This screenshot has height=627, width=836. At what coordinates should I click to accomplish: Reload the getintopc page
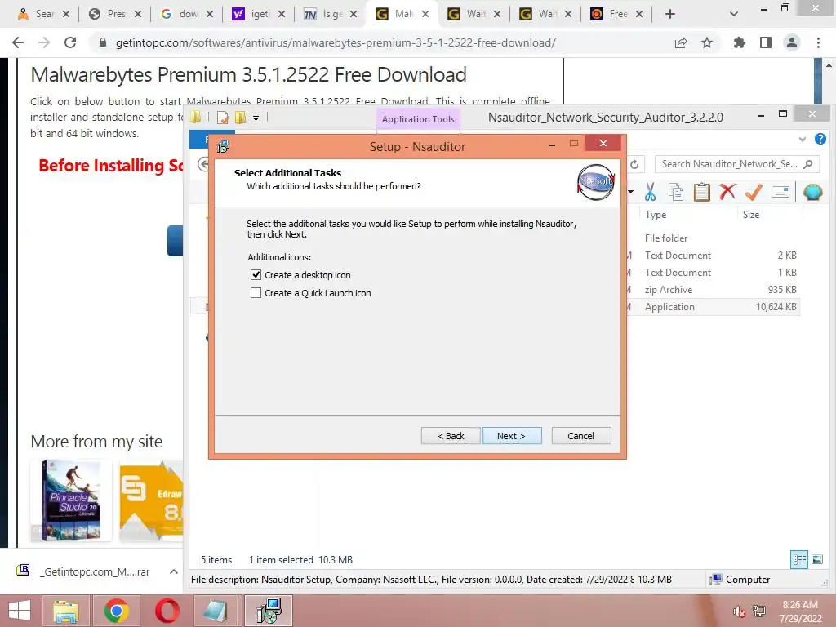pos(70,42)
